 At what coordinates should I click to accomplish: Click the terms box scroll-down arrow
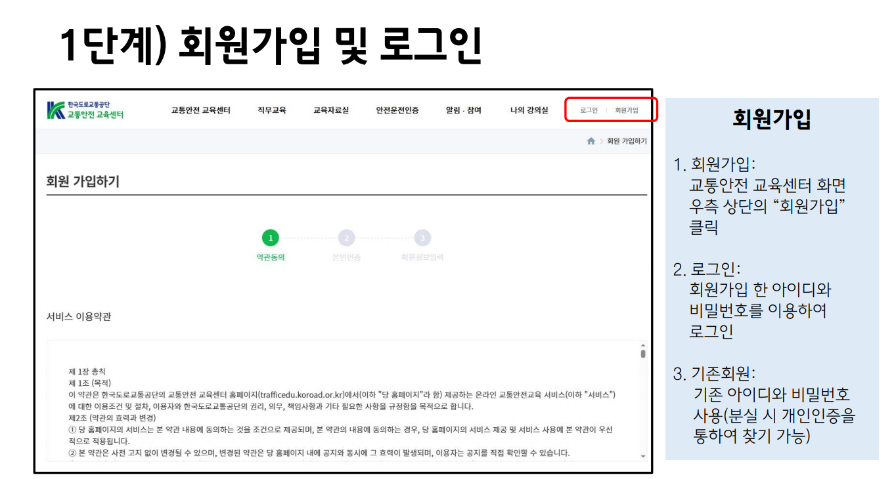pyautogui.click(x=642, y=456)
